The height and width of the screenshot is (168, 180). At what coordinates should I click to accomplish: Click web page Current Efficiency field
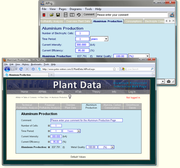pos(56,142)
